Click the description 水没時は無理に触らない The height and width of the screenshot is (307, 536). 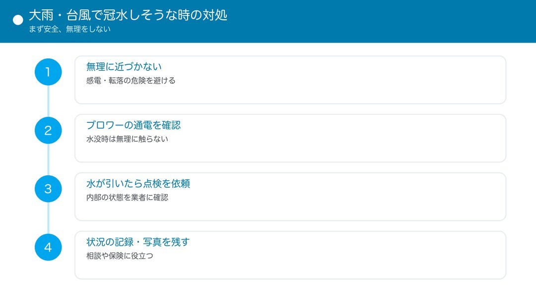pyautogui.click(x=127, y=139)
